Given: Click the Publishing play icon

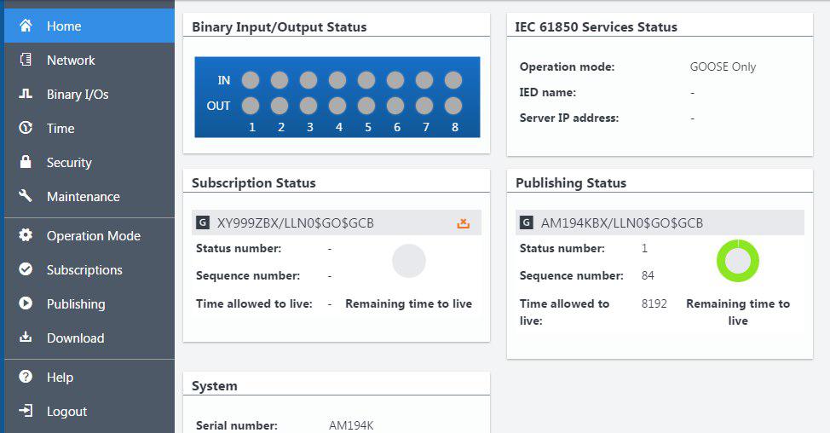Looking at the screenshot, I should click(26, 303).
